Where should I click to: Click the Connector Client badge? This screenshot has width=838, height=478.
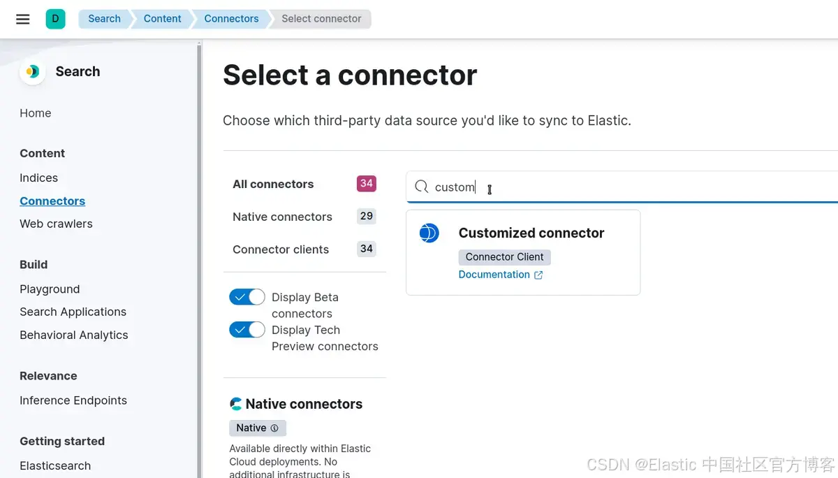[x=505, y=257]
